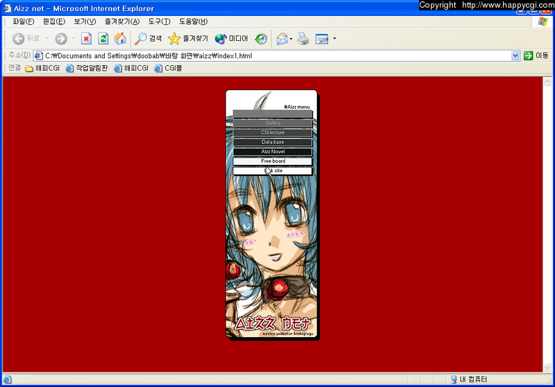
Task: Click the 연결 links bar label
Action: [15, 68]
